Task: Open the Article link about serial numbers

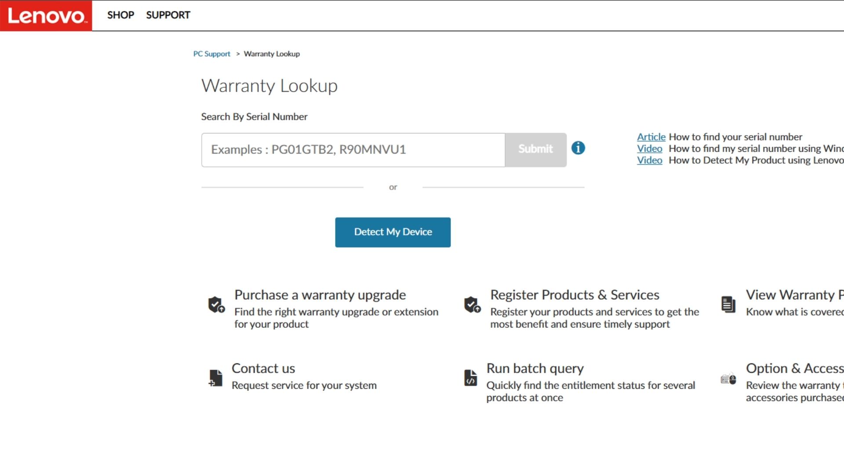Action: point(651,137)
